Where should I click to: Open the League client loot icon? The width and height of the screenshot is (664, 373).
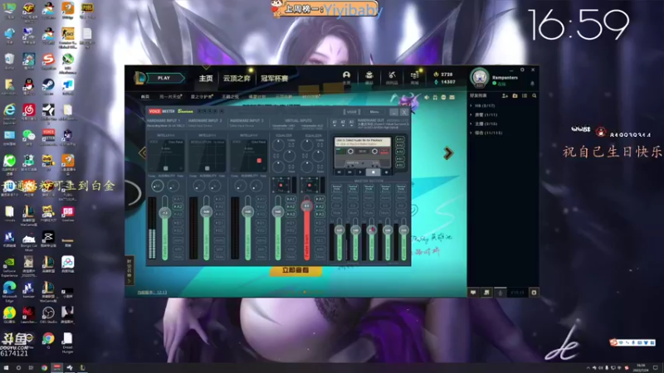pos(392,75)
